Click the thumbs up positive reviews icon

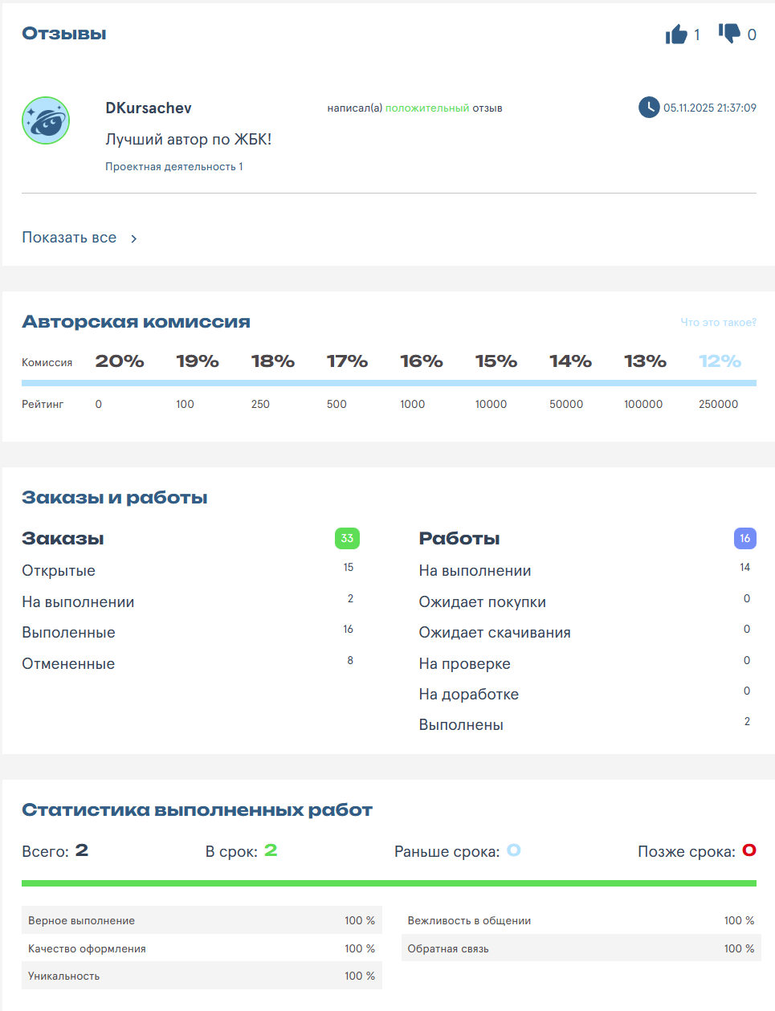coord(676,35)
